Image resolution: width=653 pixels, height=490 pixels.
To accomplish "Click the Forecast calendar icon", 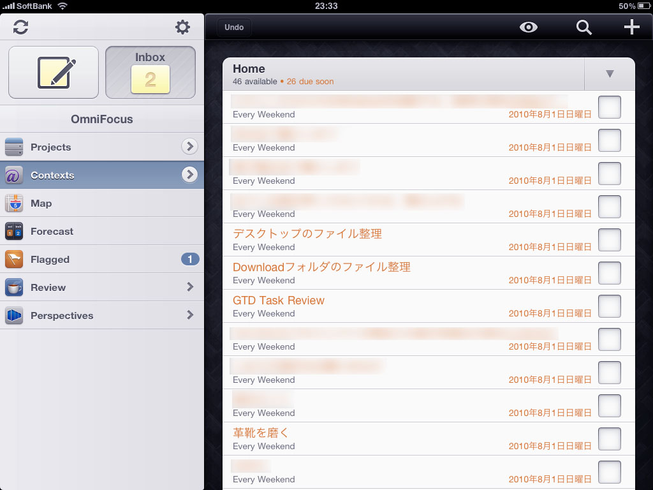I will click(14, 231).
